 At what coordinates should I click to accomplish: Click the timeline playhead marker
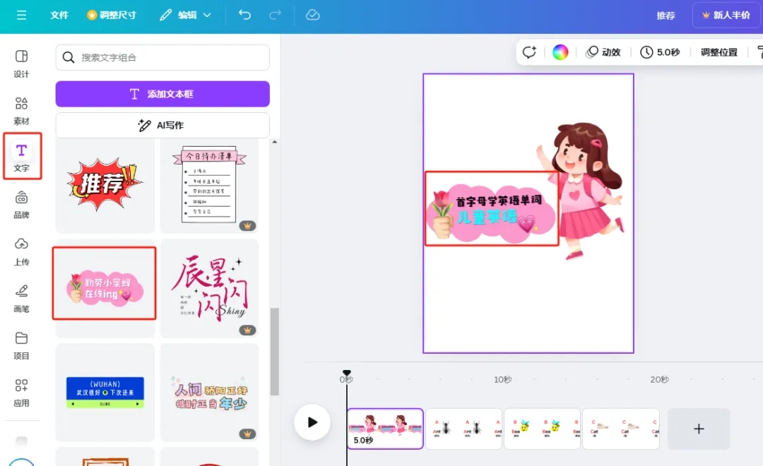coord(346,373)
